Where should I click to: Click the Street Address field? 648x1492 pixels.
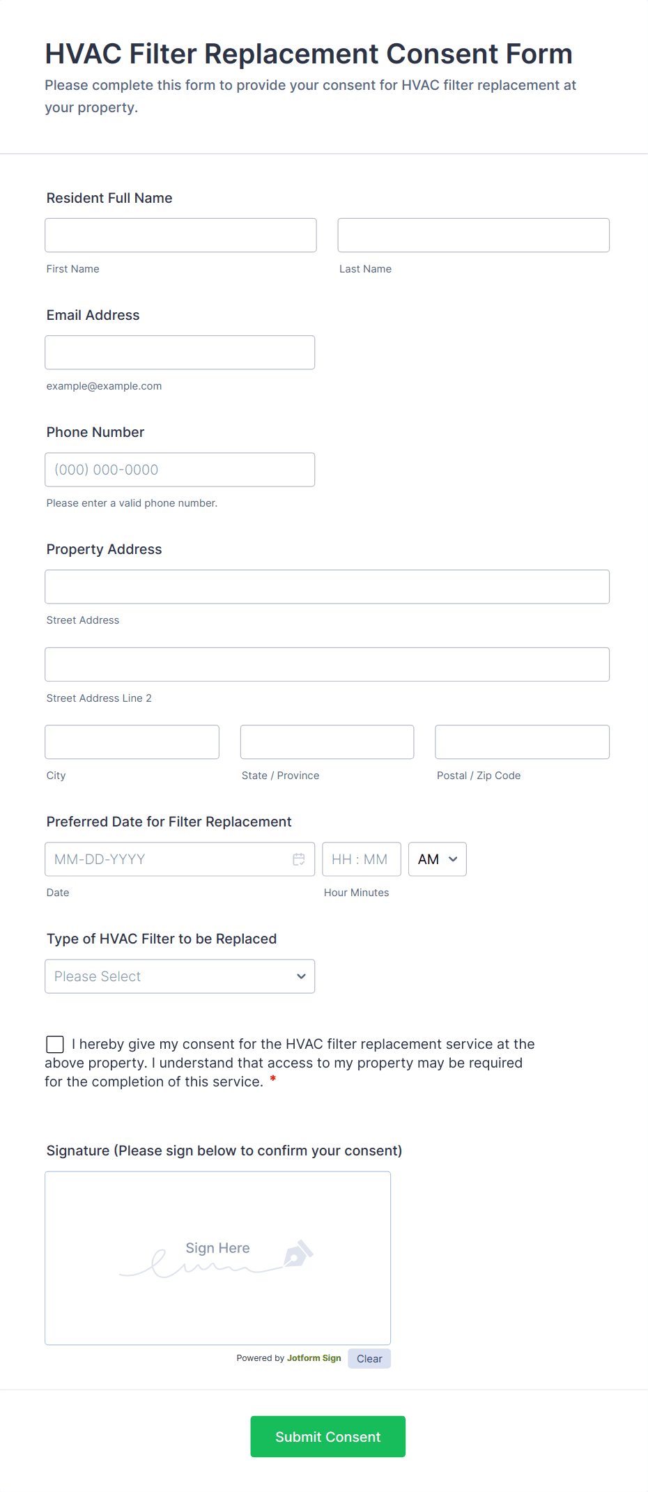pos(327,586)
